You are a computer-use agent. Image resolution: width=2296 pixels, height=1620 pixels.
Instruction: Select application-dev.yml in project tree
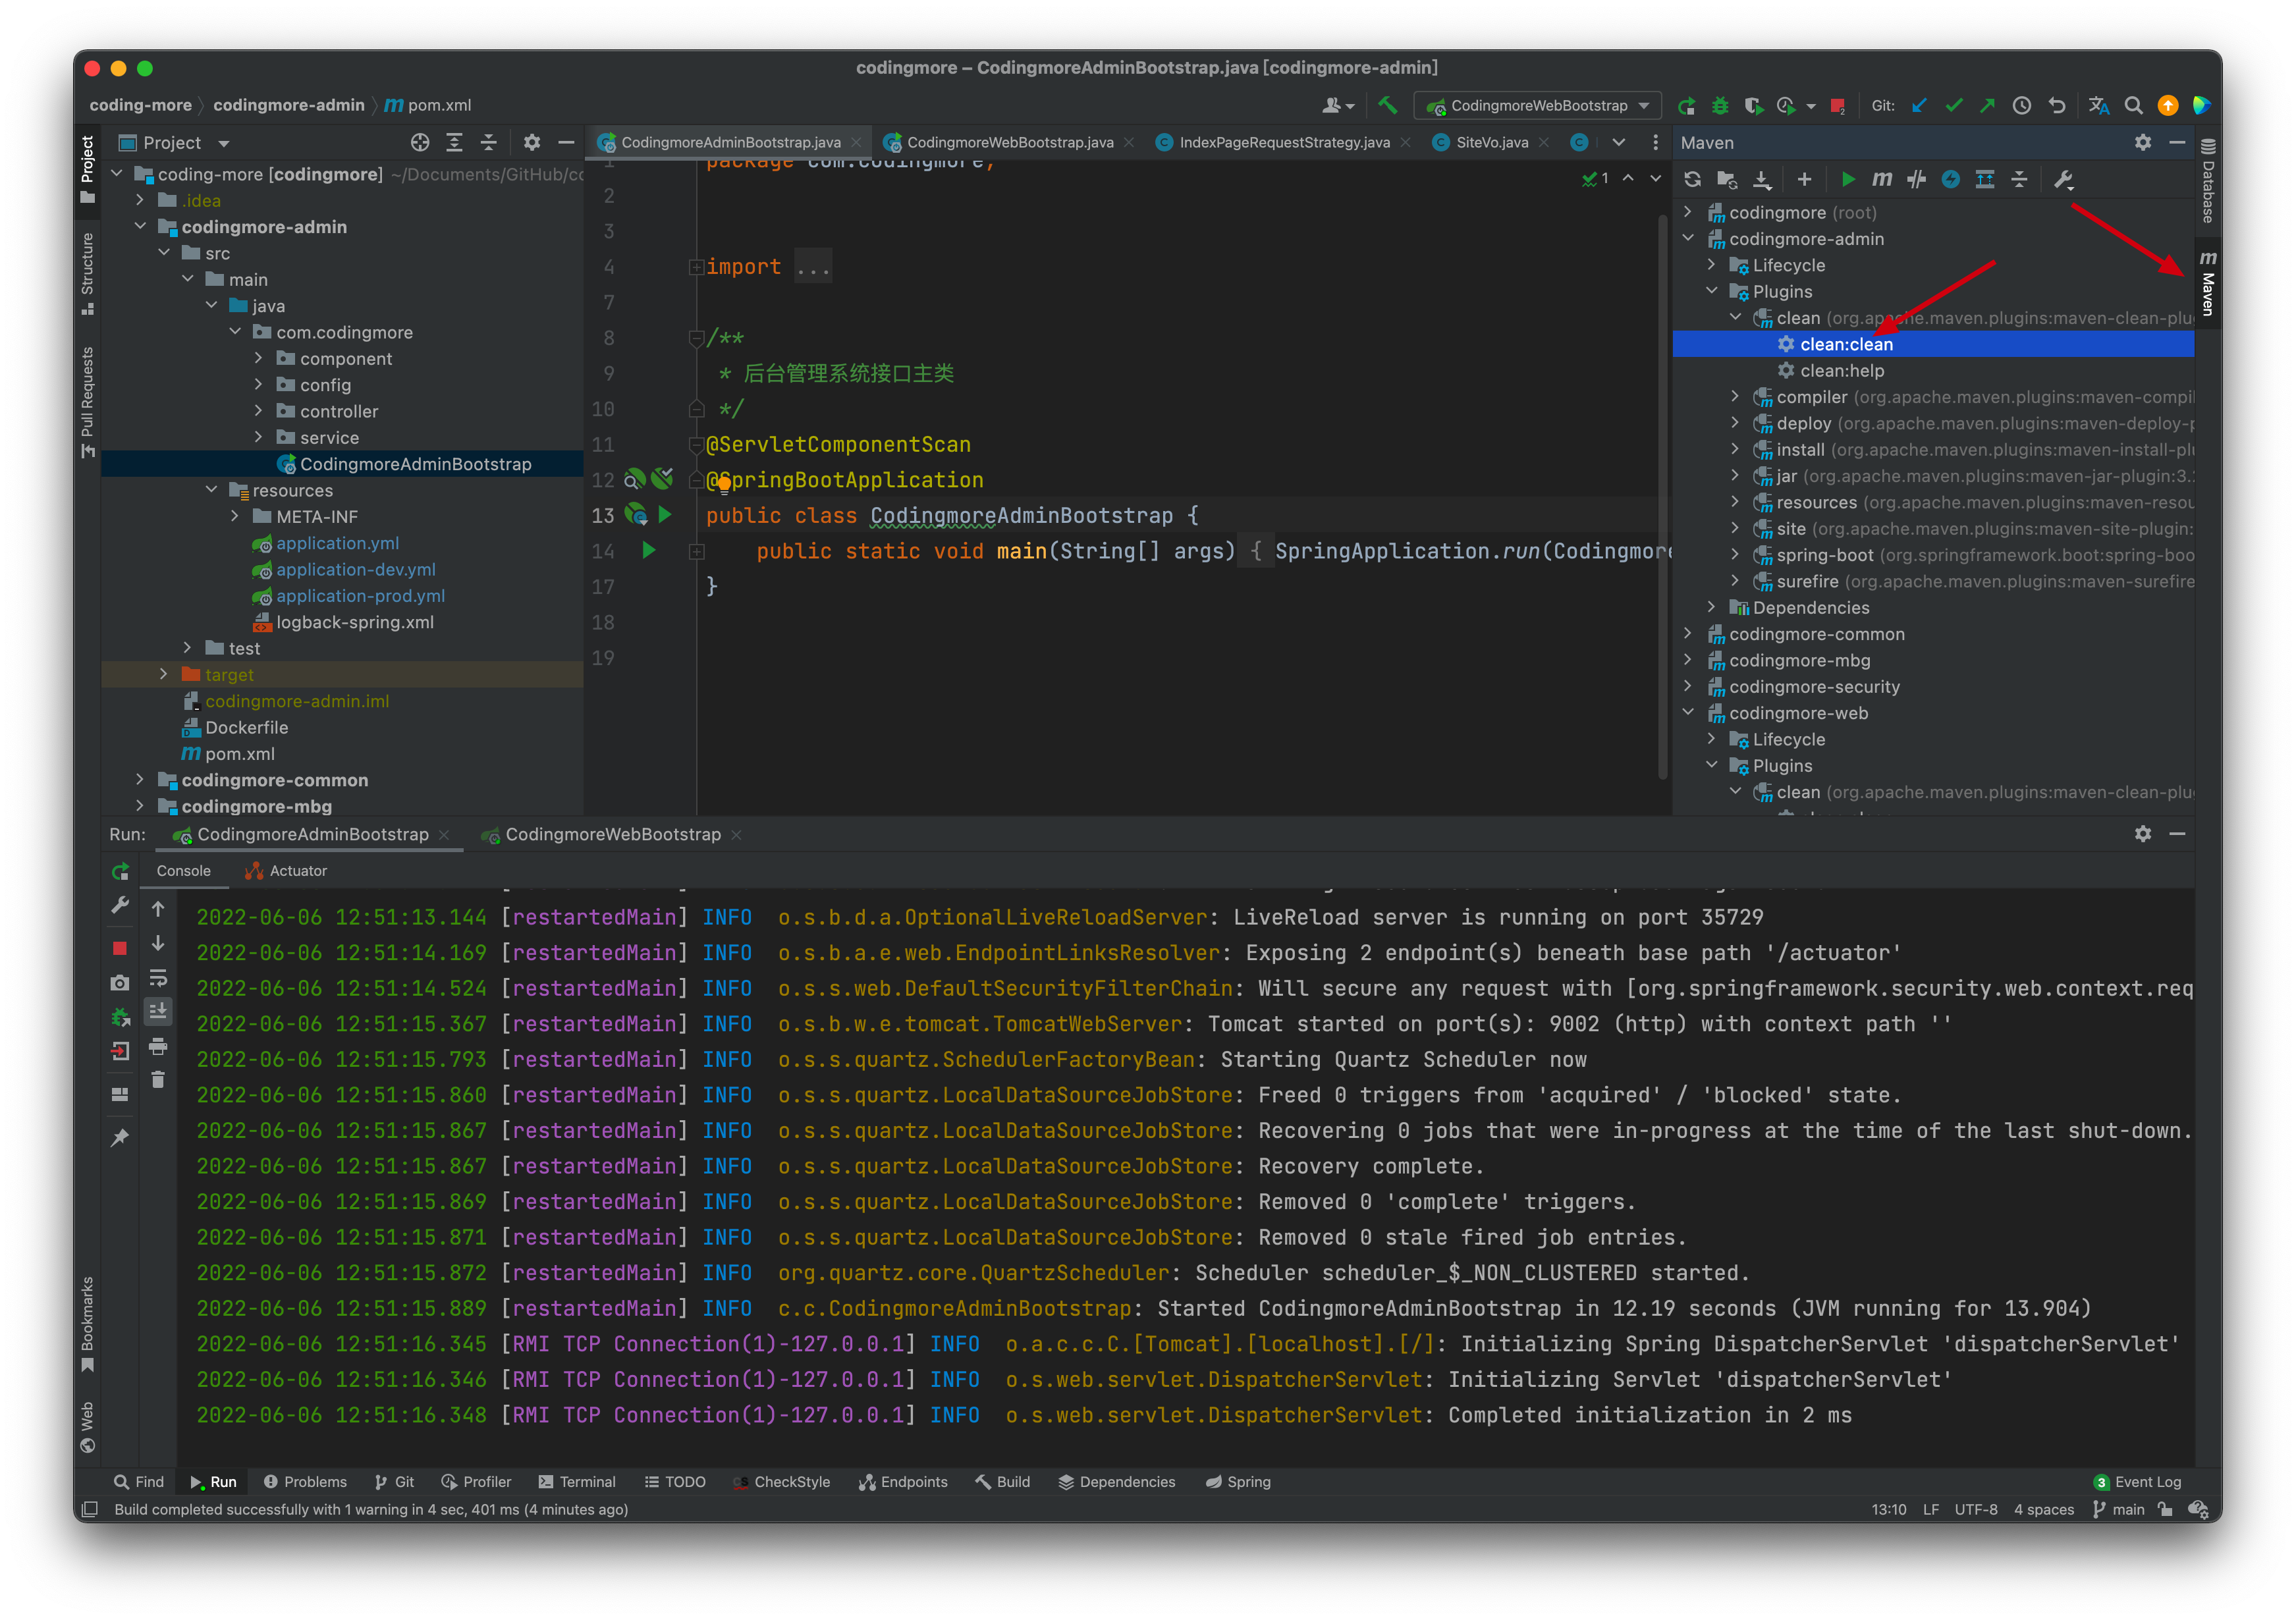tap(355, 570)
